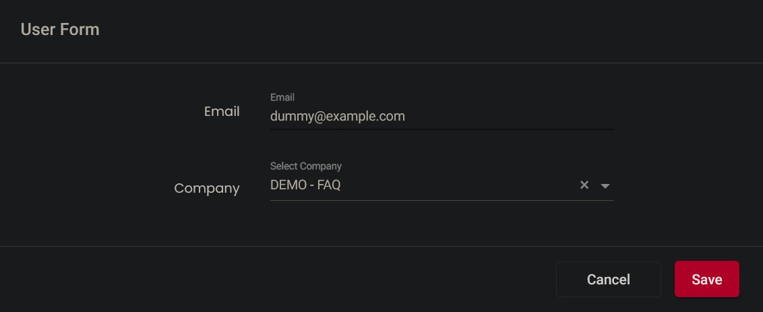Click the Select Company floating label

coord(306,166)
